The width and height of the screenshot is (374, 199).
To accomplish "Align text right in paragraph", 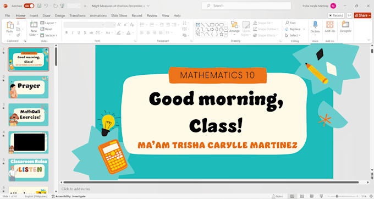I will click(x=155, y=32).
